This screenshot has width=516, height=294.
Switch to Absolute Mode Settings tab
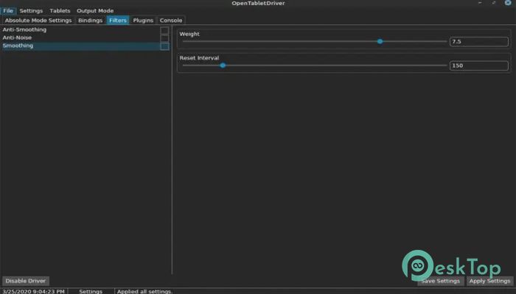(38, 21)
